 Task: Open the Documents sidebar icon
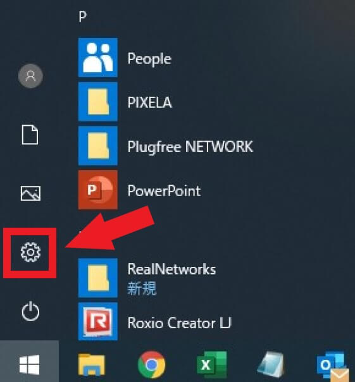coord(30,135)
